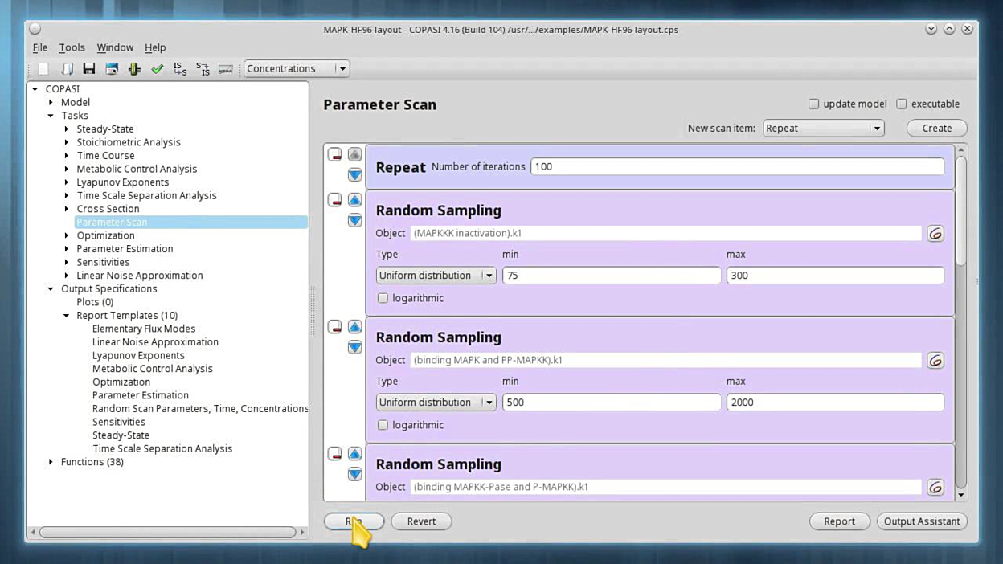Open the Window menu

click(115, 47)
